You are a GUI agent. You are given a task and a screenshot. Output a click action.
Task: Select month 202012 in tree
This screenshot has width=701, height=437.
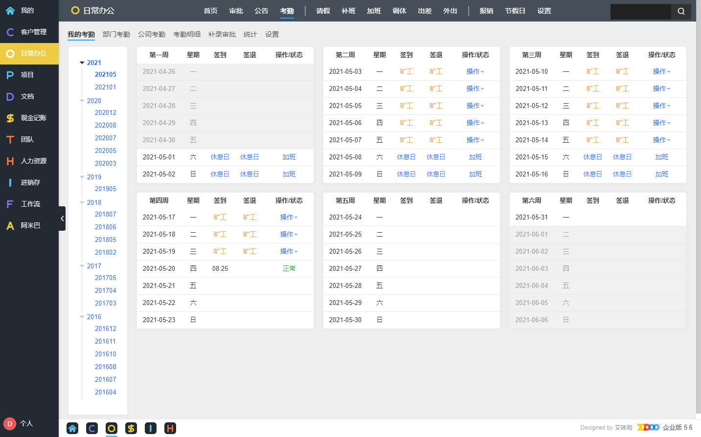(106, 112)
